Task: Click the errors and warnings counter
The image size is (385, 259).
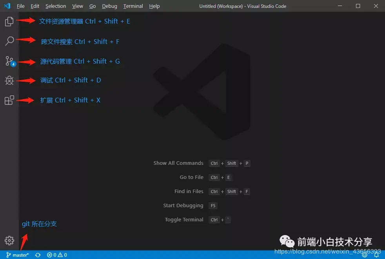Action: pyautogui.click(x=57, y=255)
